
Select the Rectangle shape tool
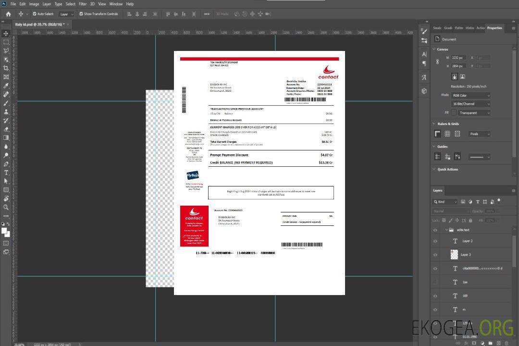click(x=6, y=190)
